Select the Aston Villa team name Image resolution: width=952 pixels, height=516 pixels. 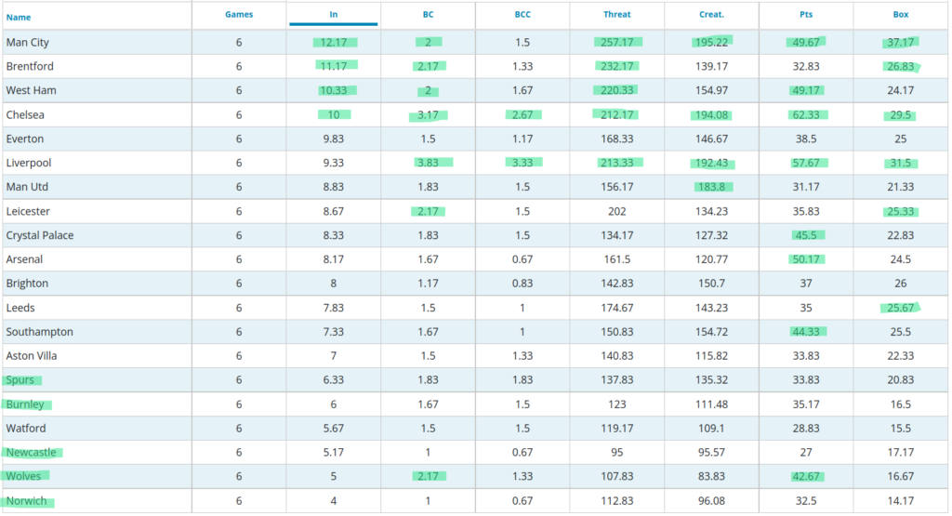coord(32,356)
